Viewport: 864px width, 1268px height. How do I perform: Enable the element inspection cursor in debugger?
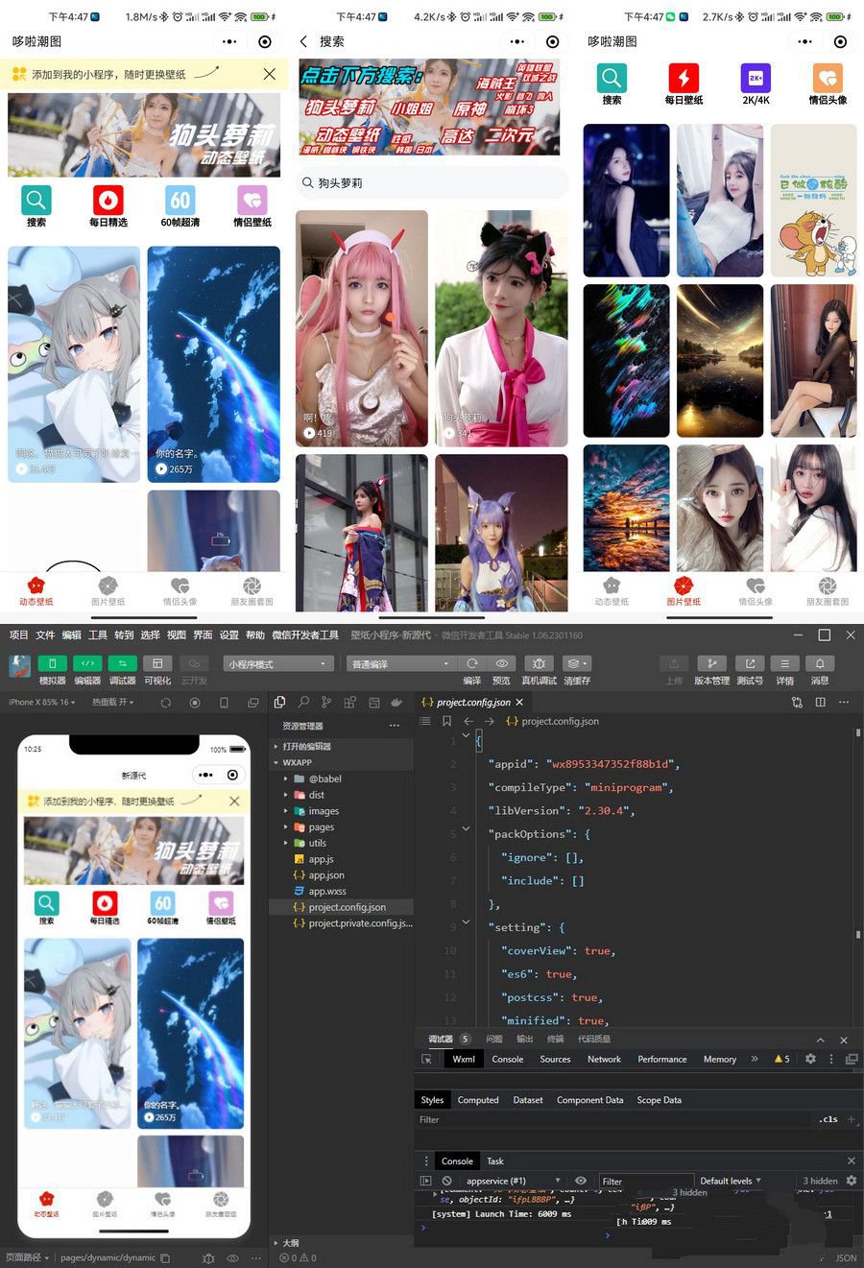(427, 1059)
